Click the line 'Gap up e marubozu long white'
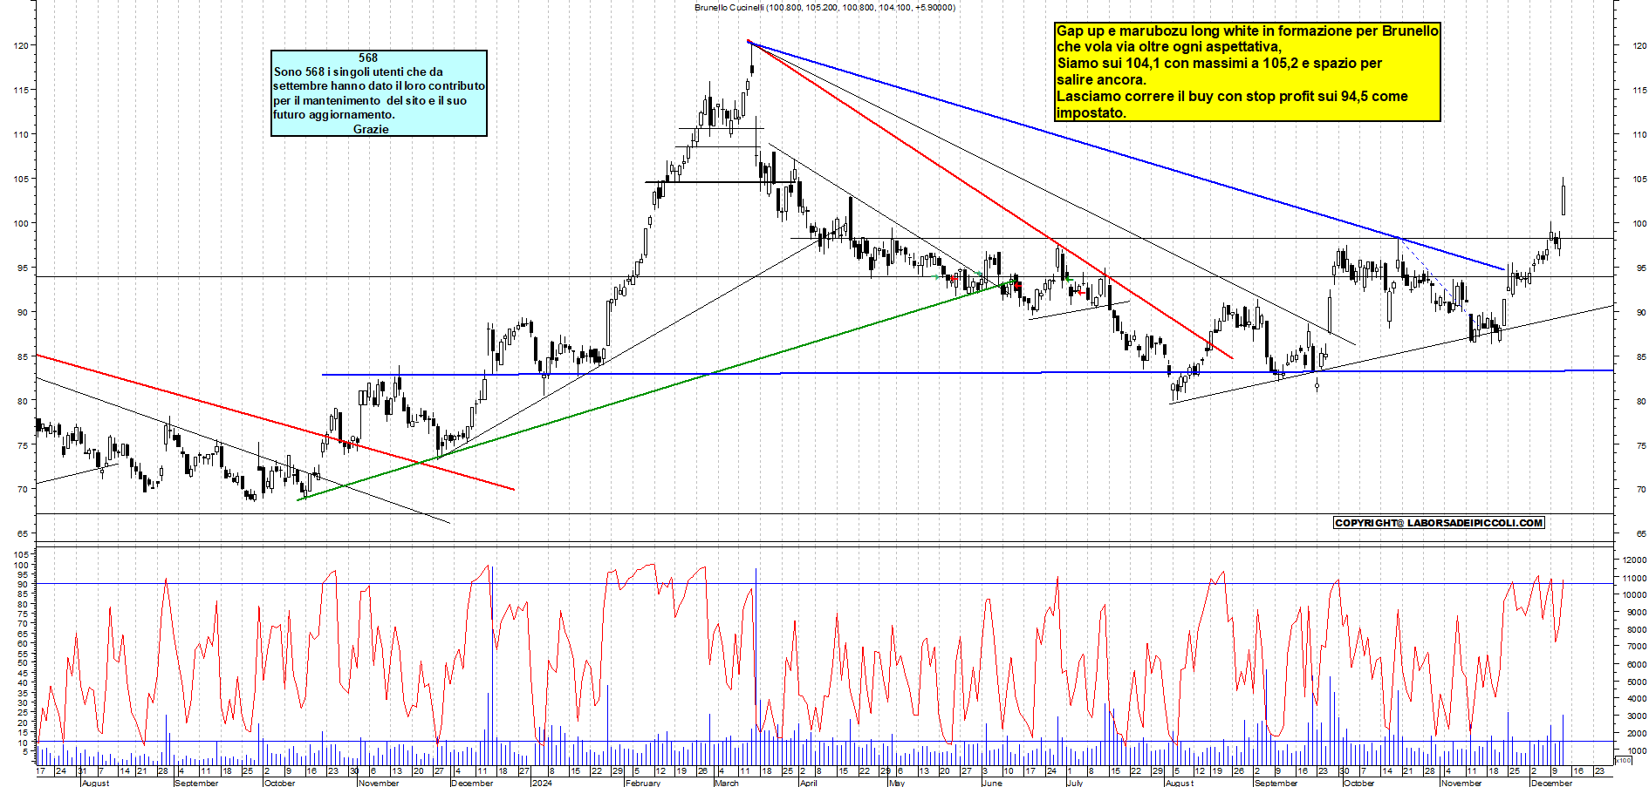This screenshot has height=787, width=1649. (1247, 31)
